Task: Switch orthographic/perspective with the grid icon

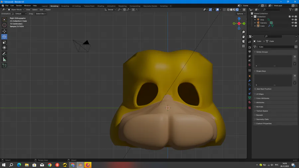Action: [243, 46]
